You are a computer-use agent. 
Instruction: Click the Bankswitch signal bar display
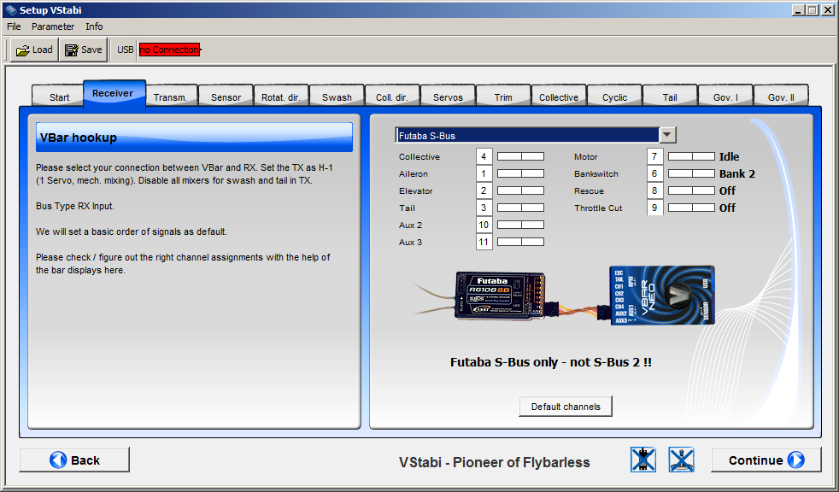click(691, 173)
